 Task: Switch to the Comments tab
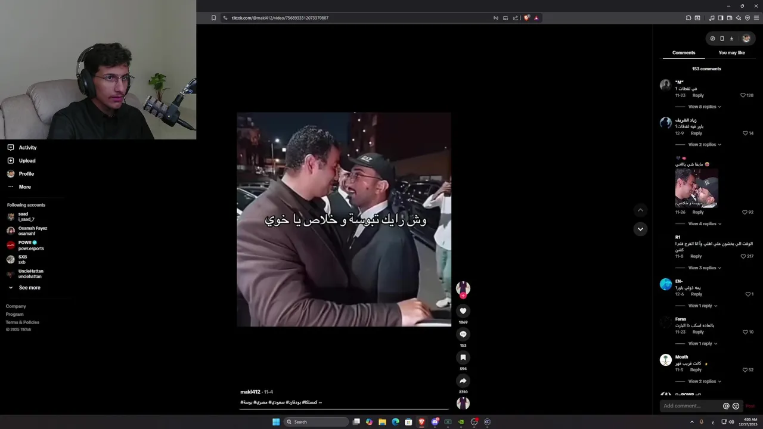684,53
